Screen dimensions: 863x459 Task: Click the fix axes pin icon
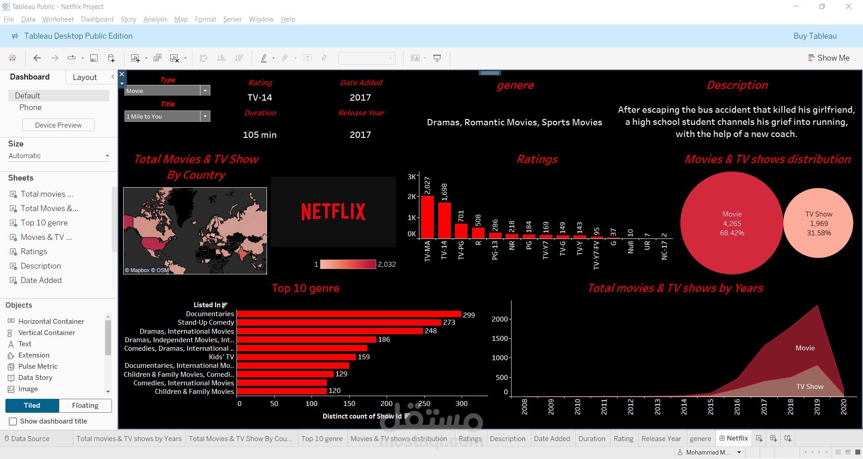pyautogui.click(x=324, y=58)
